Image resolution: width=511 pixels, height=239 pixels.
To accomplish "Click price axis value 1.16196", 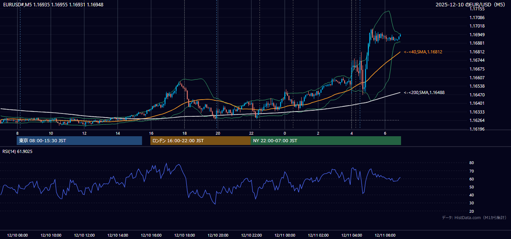I will coord(477,129).
